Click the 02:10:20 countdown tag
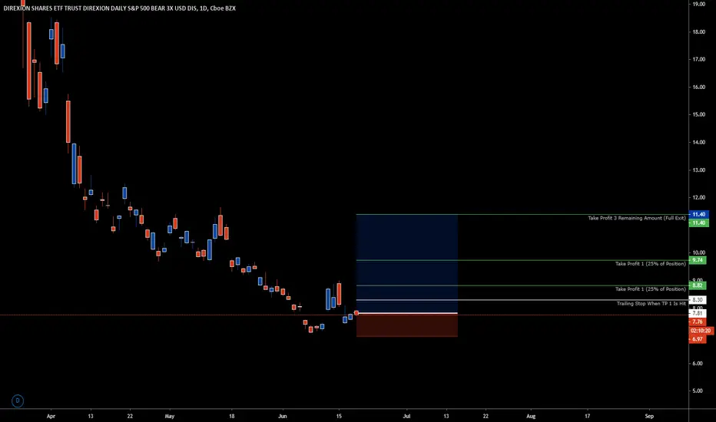Screen dimensions: 716x422 700,331
